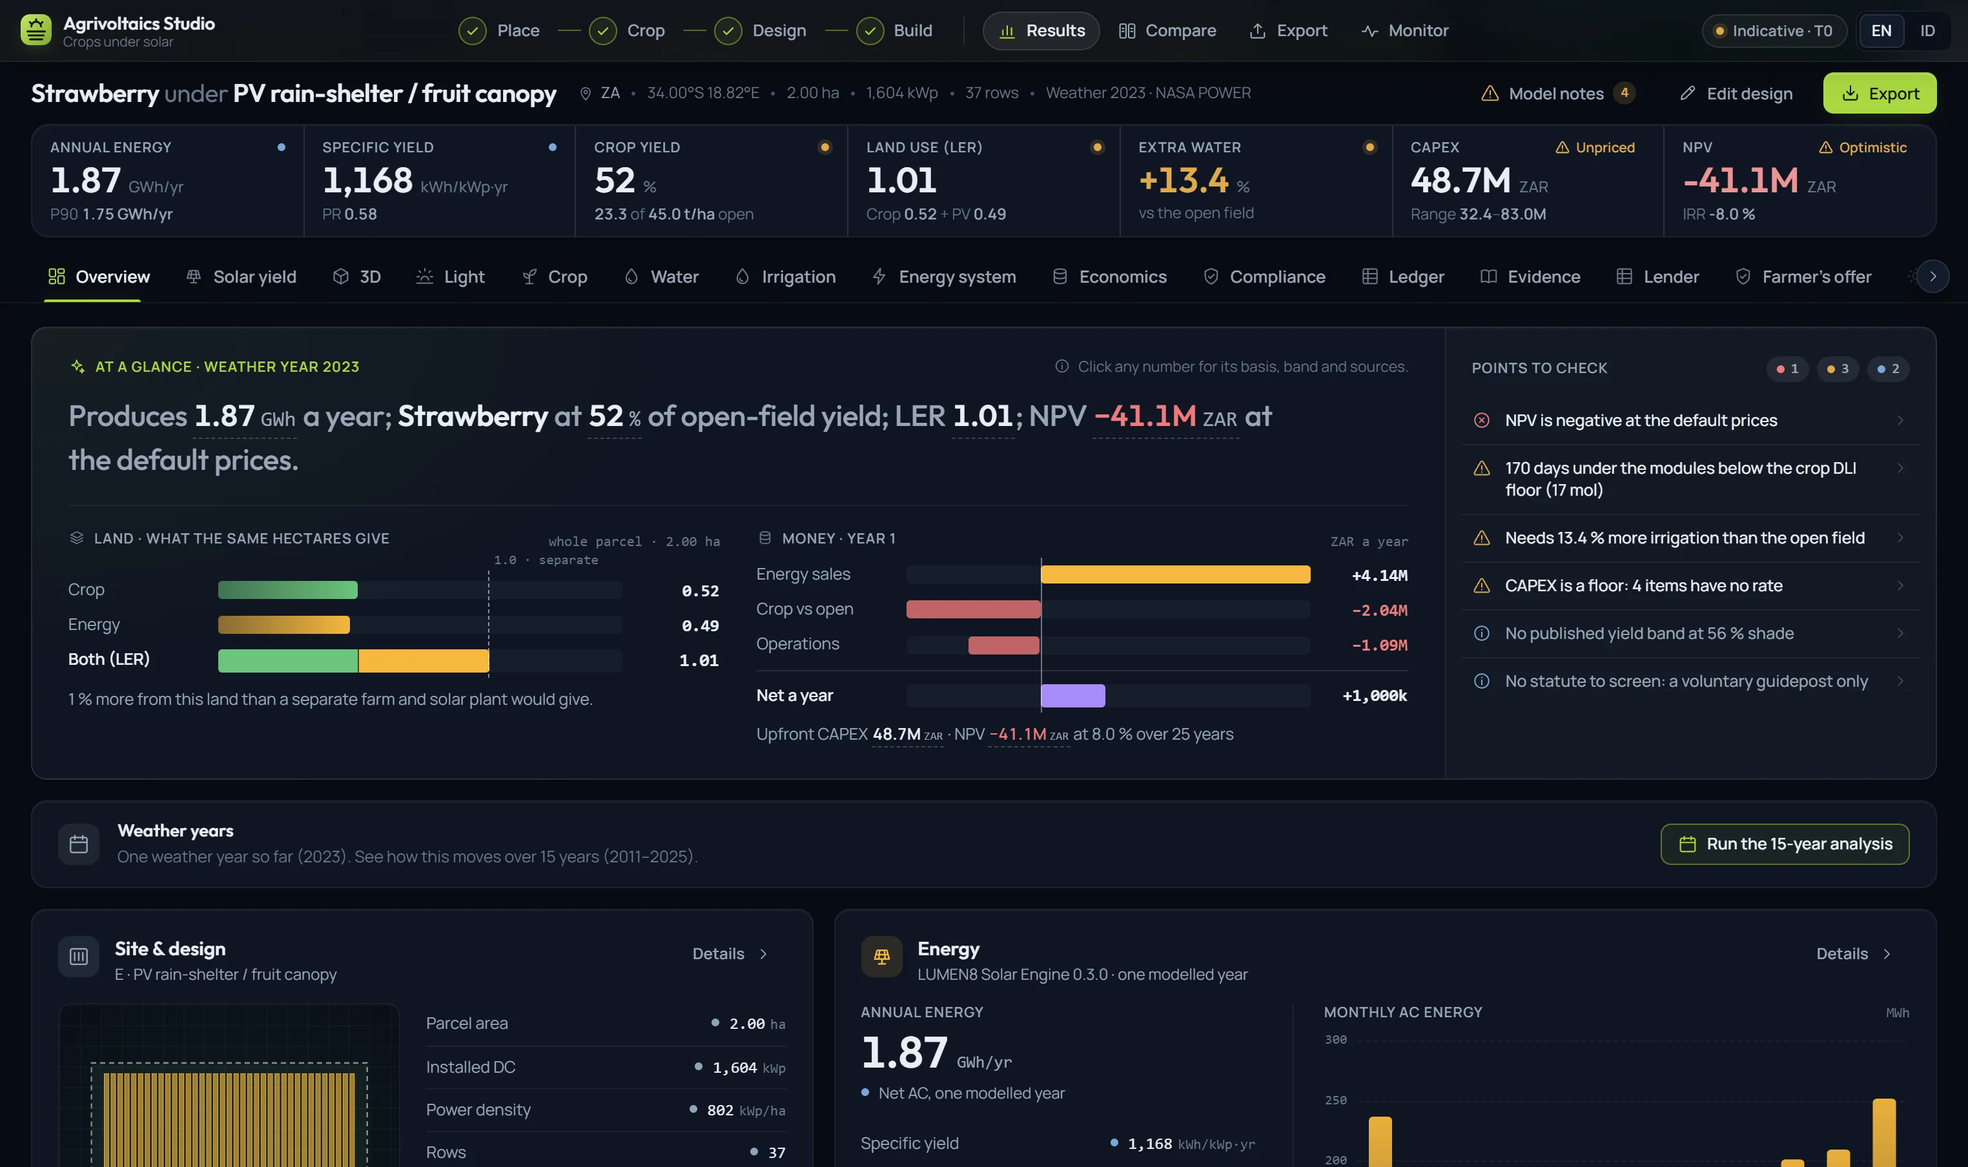Switch language to ID

[1927, 31]
